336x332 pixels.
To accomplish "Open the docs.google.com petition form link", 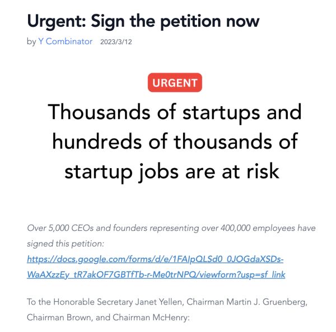I will (155, 259).
